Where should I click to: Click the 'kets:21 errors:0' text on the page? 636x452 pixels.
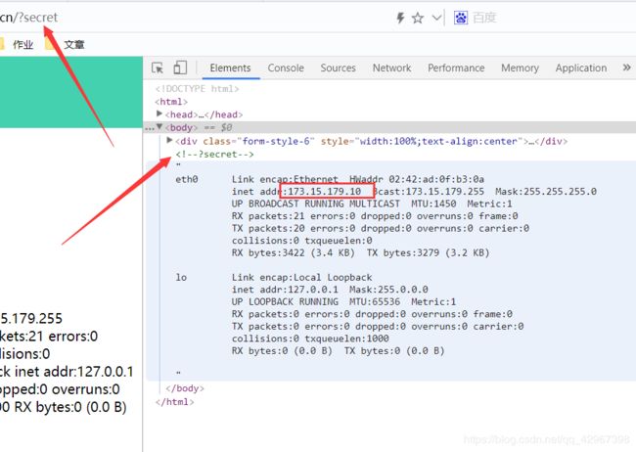point(49,336)
